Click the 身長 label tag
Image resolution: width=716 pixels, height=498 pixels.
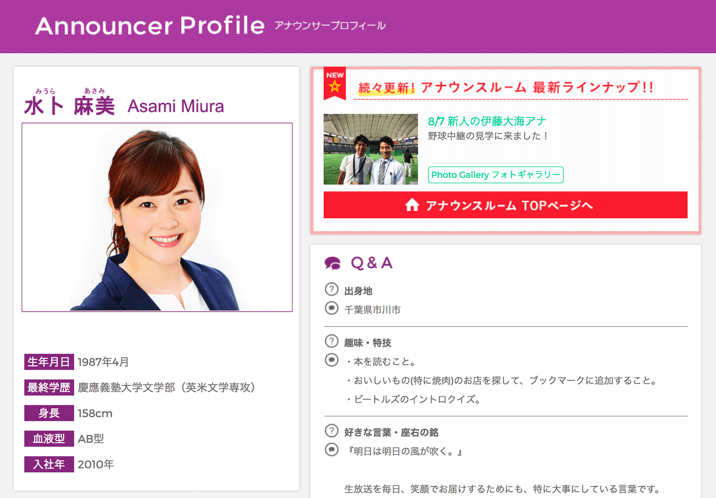coord(49,413)
